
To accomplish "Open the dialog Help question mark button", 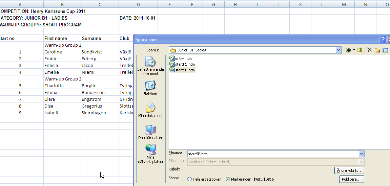I will click(383, 40).
